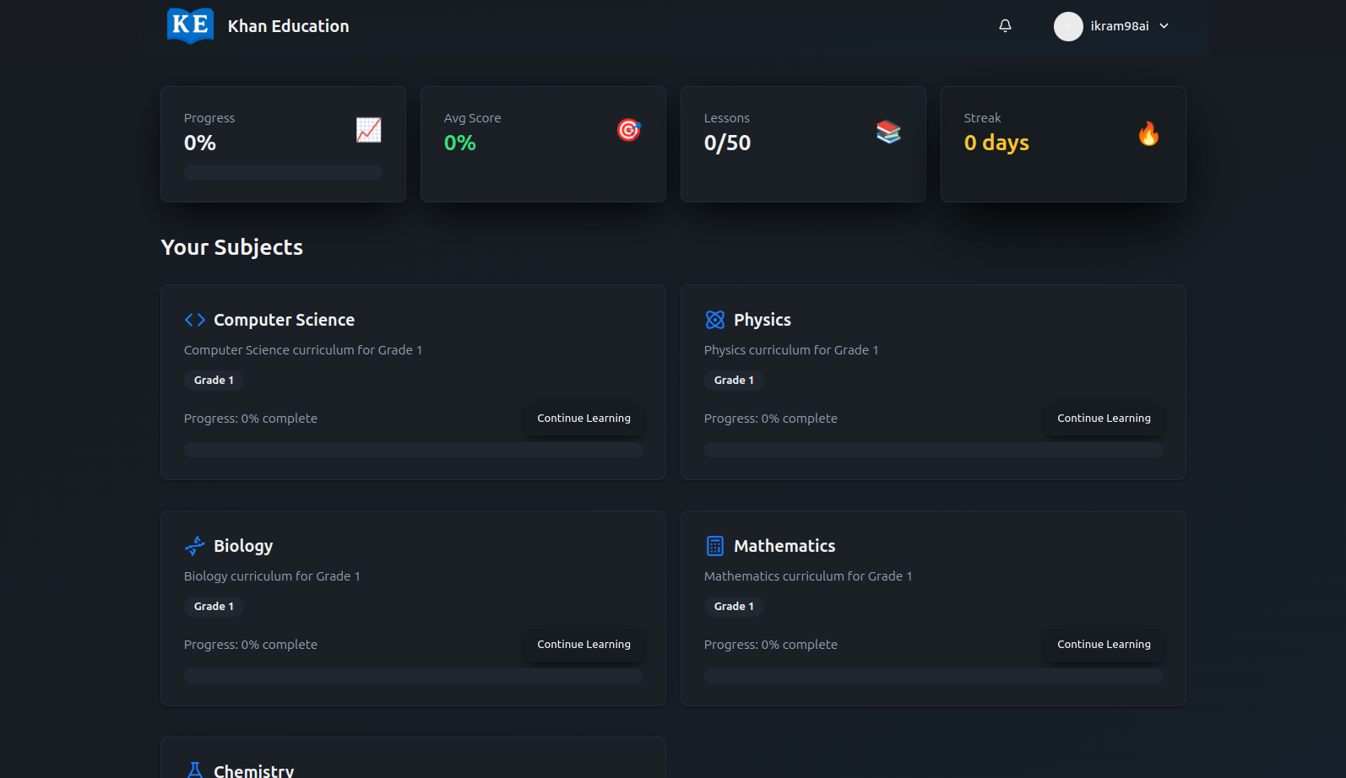Screen dimensions: 1346x778
Task: Click the overall Progress bar in stats card
Action: (283, 172)
